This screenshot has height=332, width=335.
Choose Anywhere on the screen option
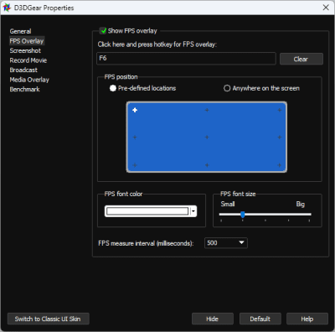pyautogui.click(x=227, y=88)
